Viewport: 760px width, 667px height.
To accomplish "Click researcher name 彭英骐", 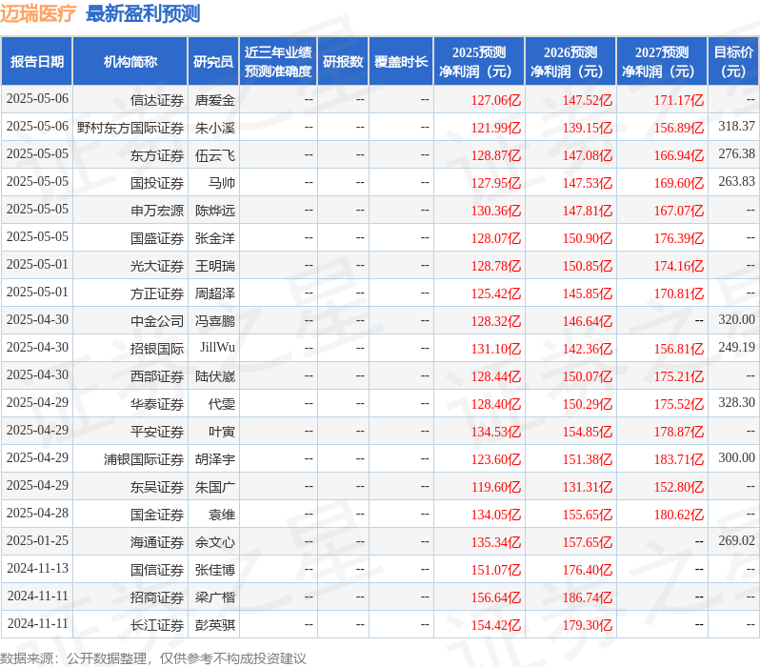I will pyautogui.click(x=215, y=626).
